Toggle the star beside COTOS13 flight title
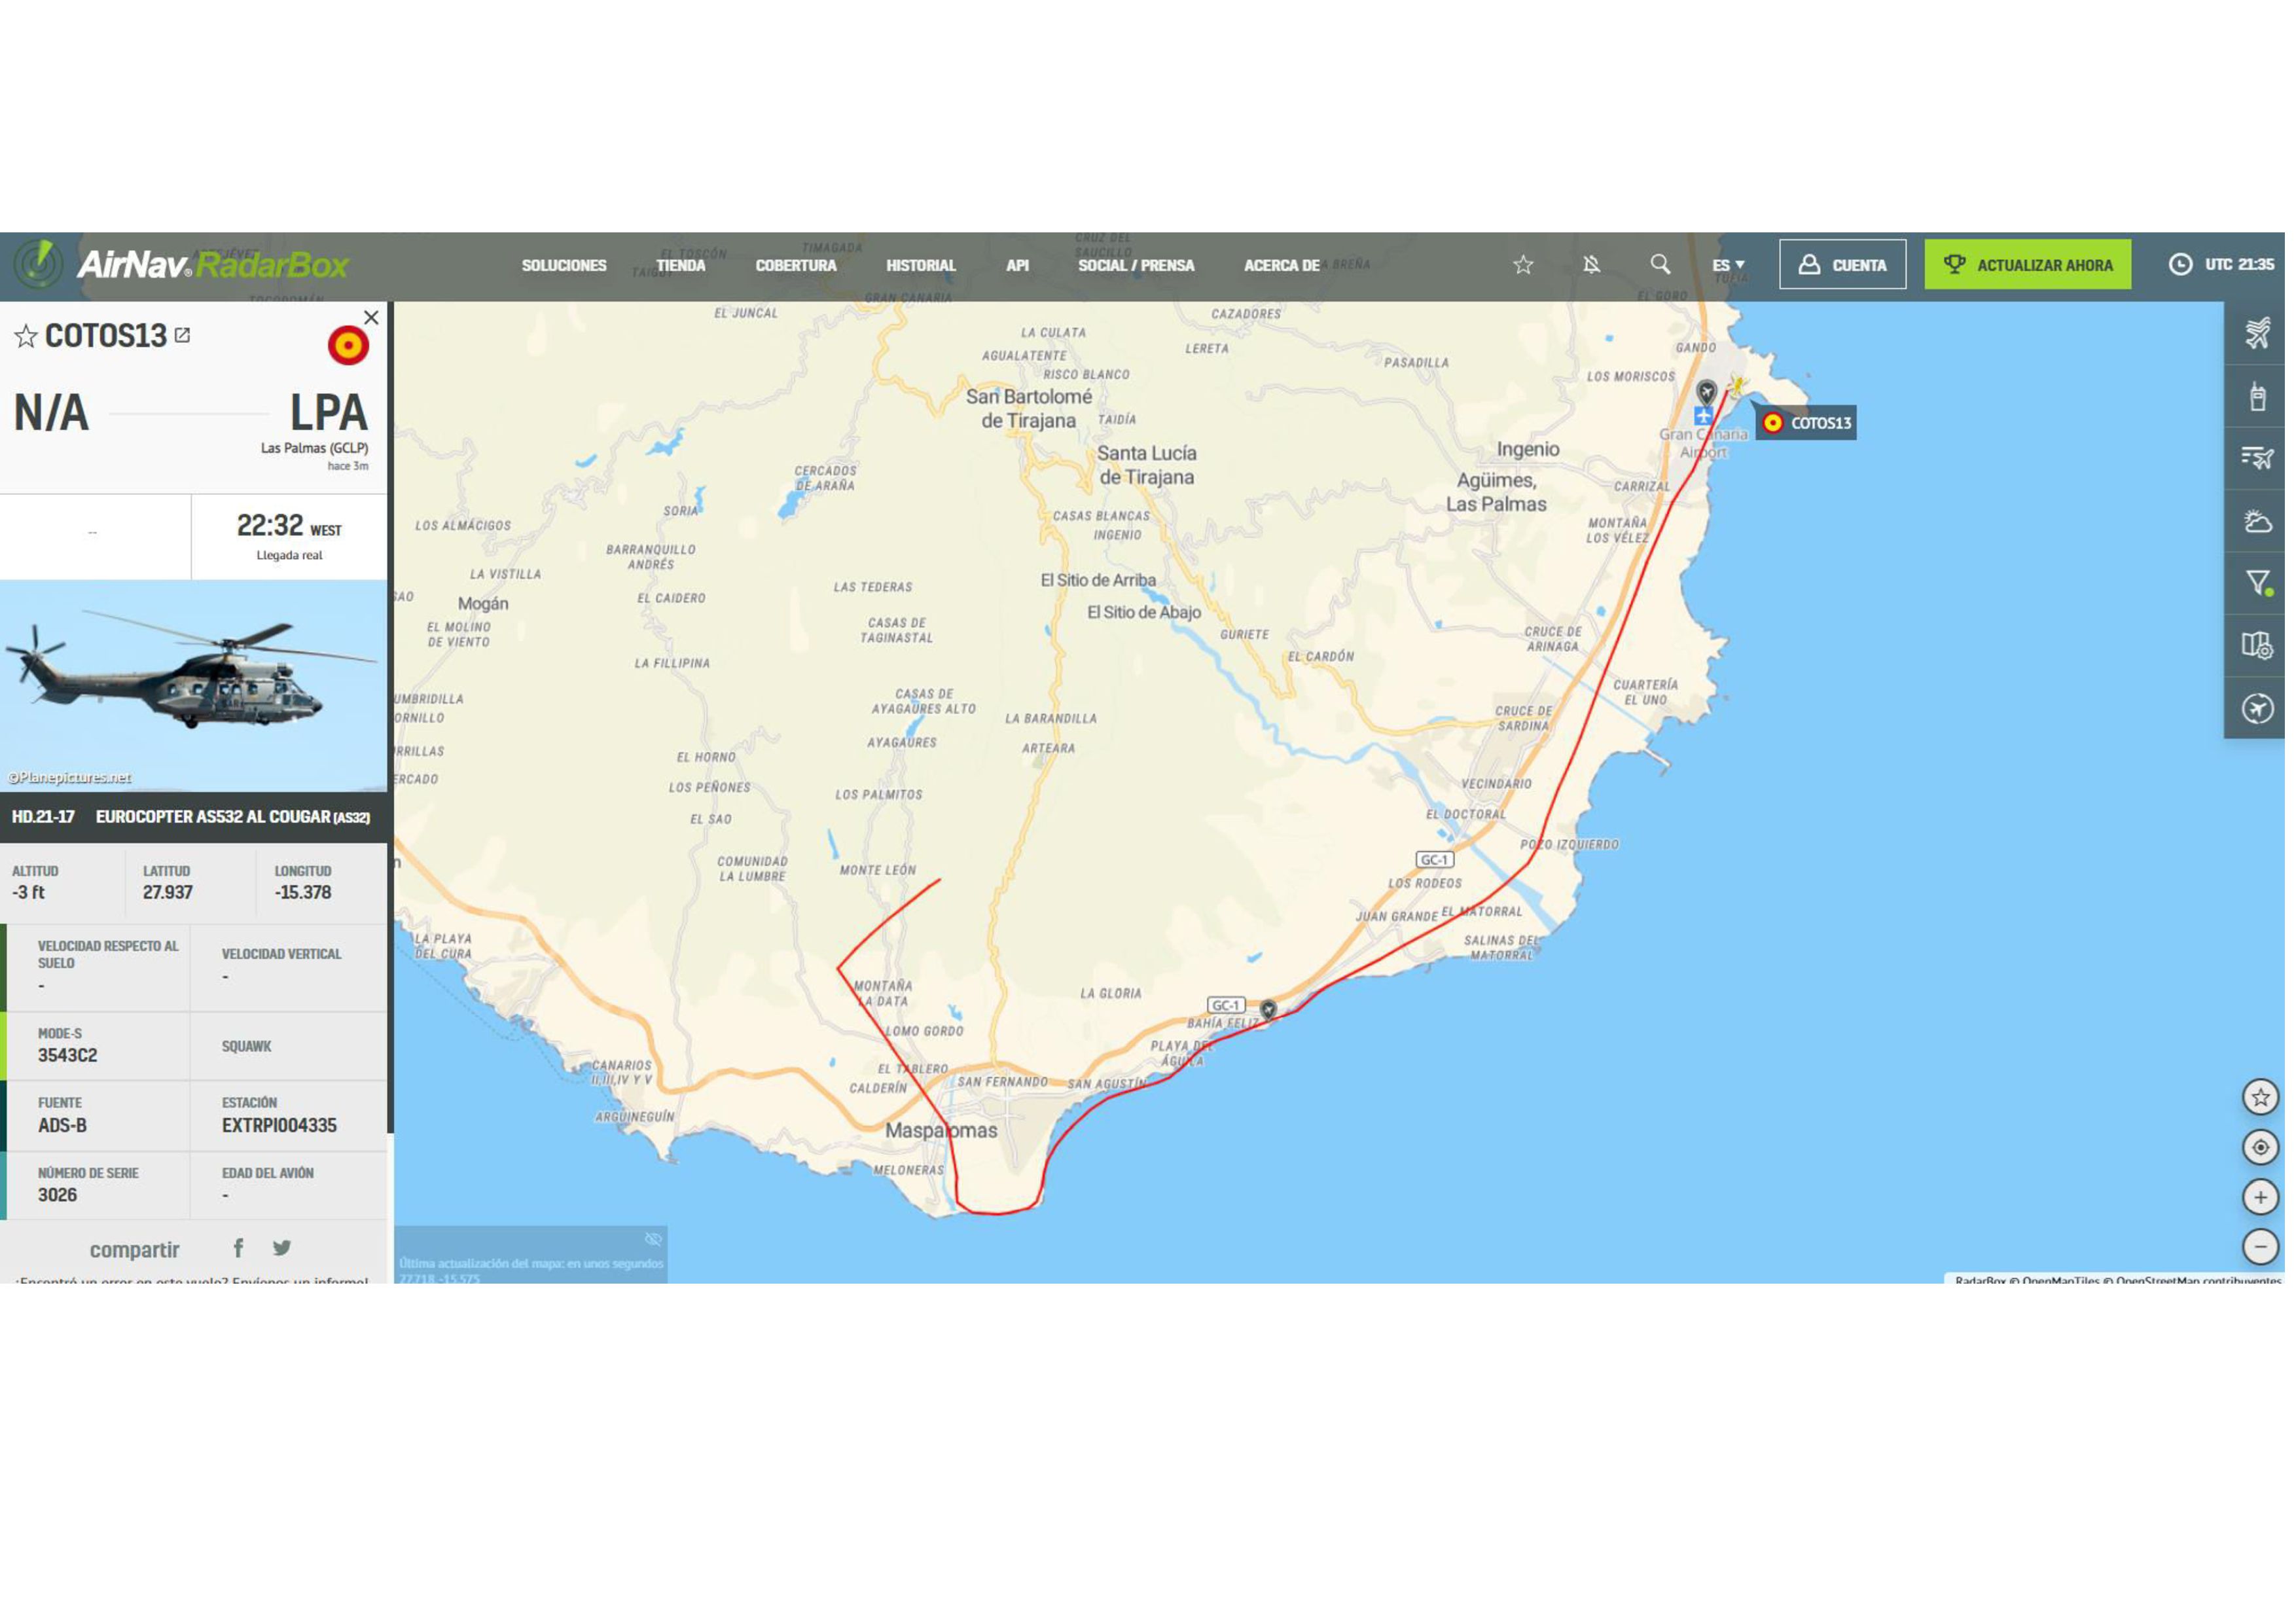The image size is (2296, 1624). (26, 336)
